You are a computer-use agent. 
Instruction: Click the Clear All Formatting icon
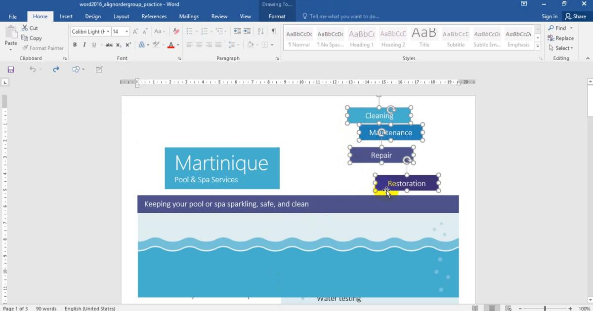[x=176, y=32]
